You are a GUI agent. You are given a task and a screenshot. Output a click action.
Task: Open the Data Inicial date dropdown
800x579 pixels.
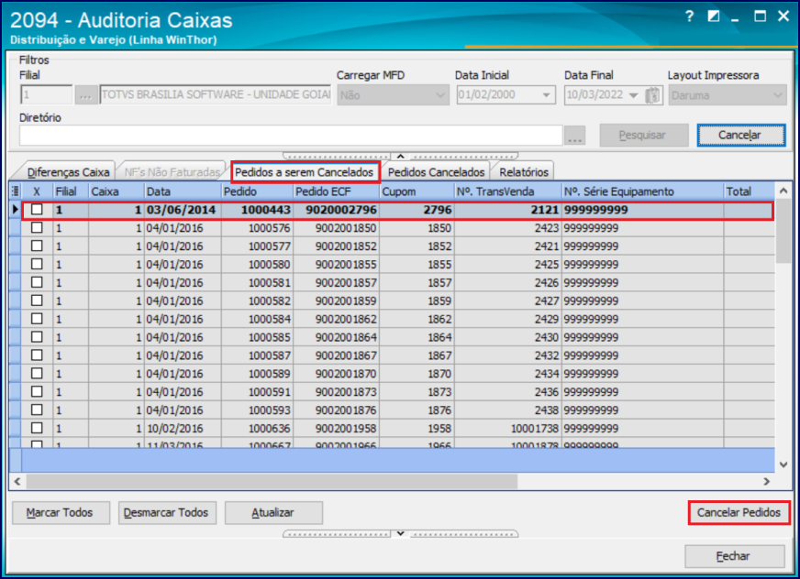point(547,95)
